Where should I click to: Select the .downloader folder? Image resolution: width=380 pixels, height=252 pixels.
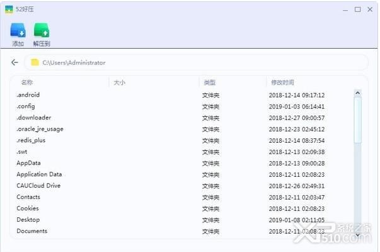33,117
